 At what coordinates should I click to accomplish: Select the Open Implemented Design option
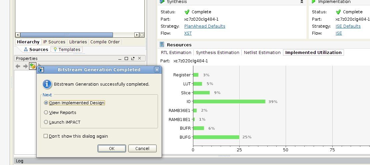[46, 103]
